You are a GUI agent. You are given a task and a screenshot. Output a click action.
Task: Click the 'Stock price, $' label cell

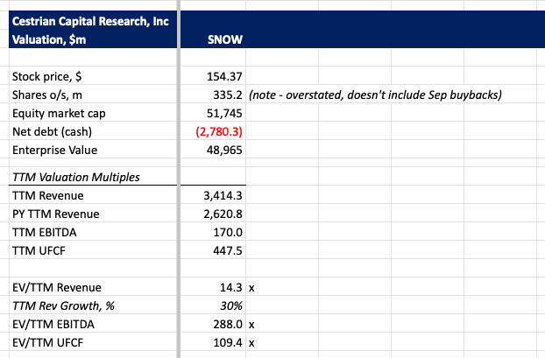click(47, 76)
